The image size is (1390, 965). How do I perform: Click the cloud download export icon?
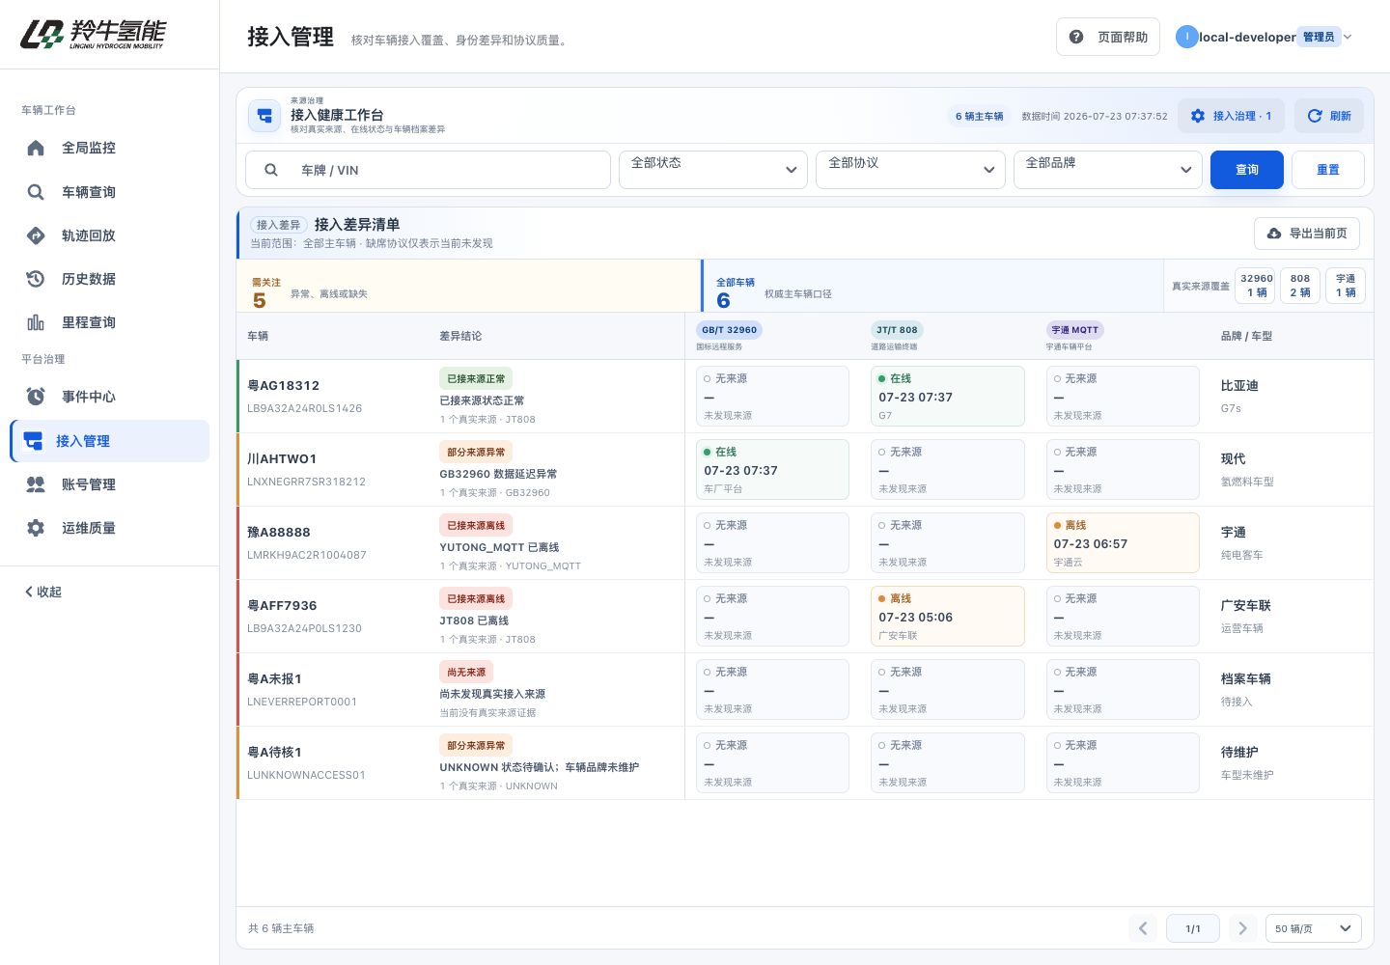pyautogui.click(x=1274, y=234)
